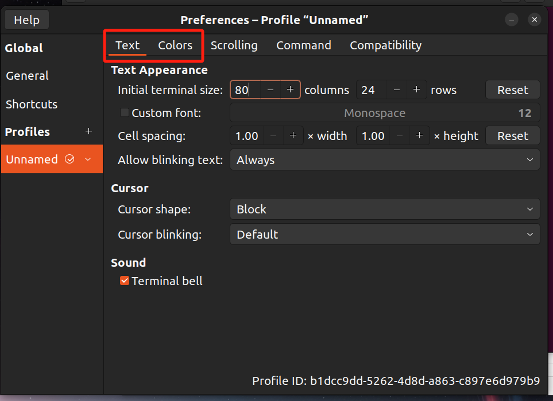Increase cell width spacing with plus

pyautogui.click(x=293, y=136)
